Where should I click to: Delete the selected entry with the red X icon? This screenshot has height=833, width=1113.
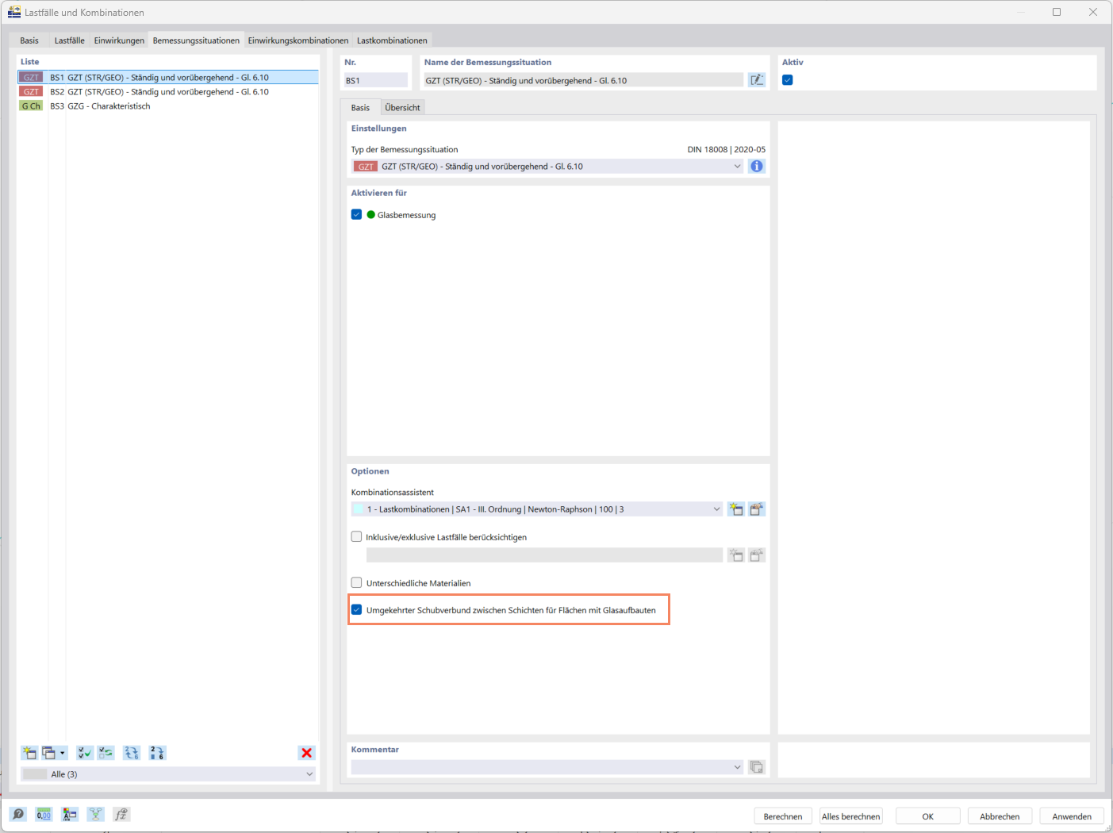click(307, 752)
